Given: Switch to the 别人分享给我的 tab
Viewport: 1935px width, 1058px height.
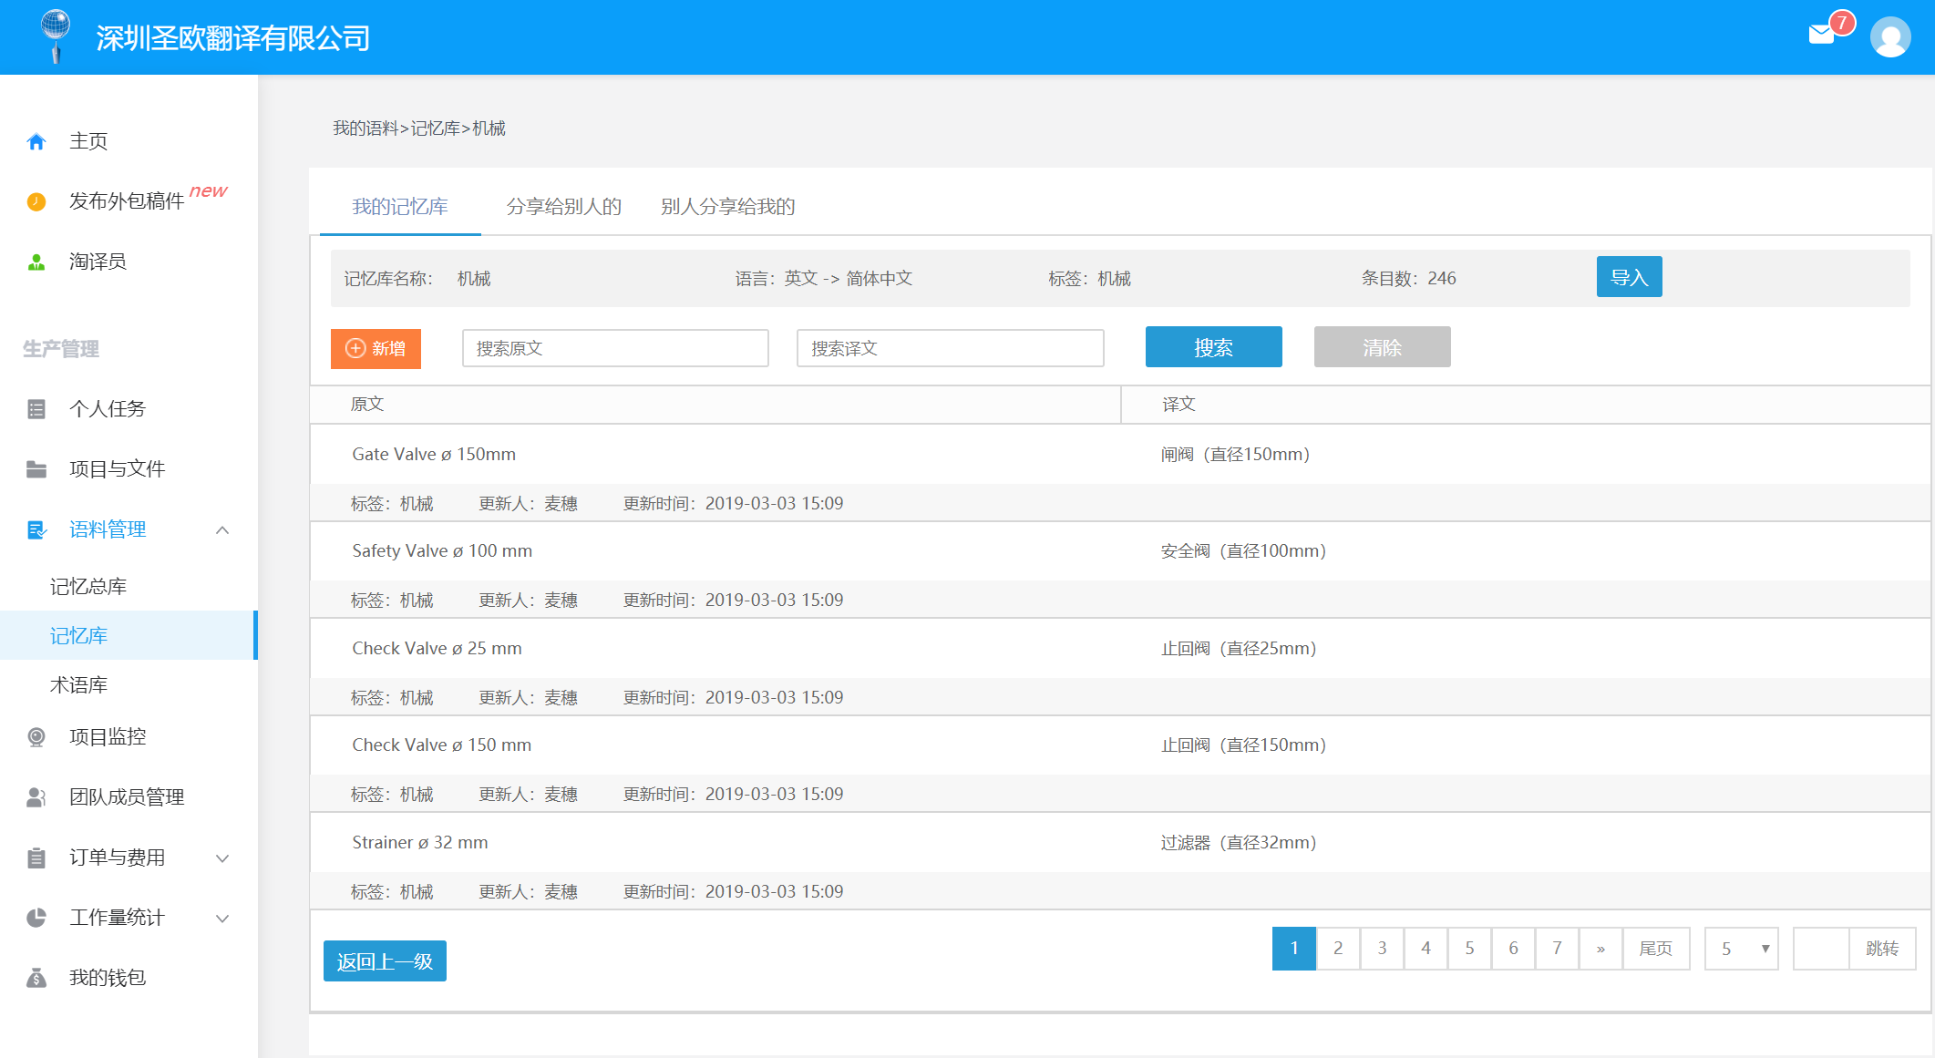Looking at the screenshot, I should point(727,207).
